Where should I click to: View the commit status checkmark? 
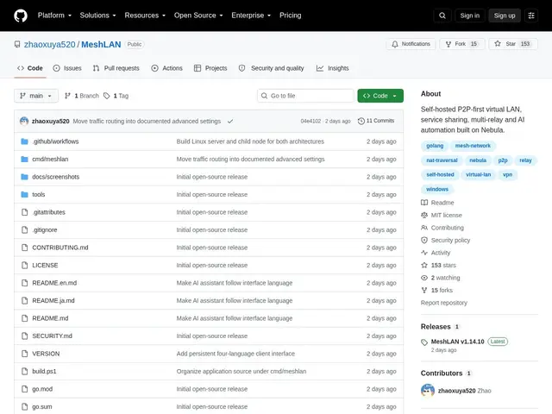click(230, 121)
